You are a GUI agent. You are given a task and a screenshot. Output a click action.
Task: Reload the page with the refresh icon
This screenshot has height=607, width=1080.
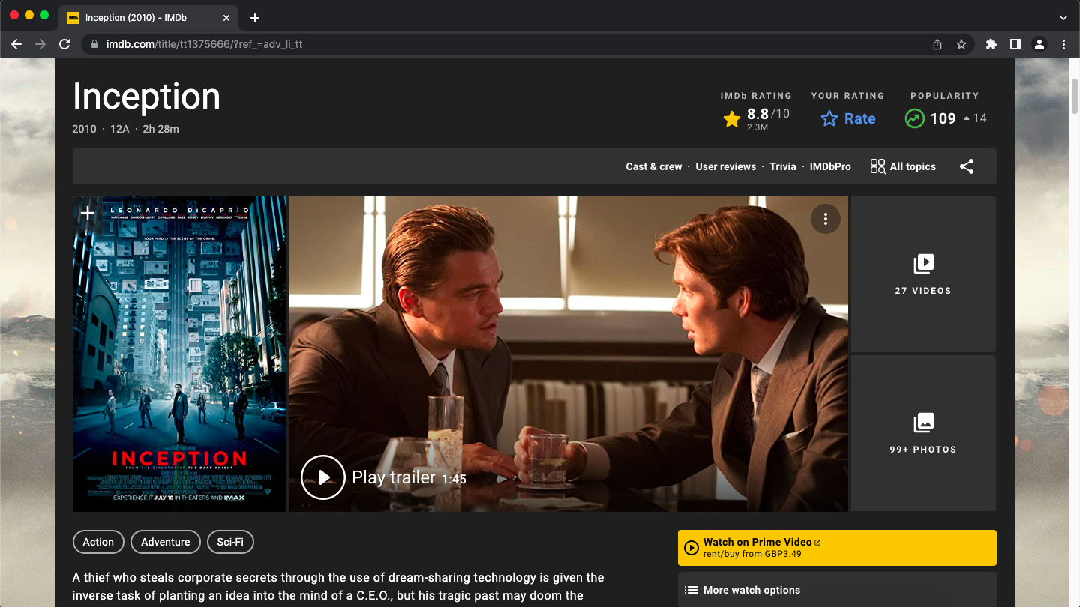tap(64, 44)
